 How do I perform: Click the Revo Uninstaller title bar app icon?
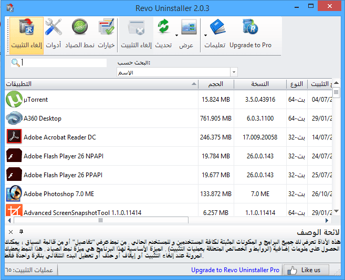[x=10, y=8]
